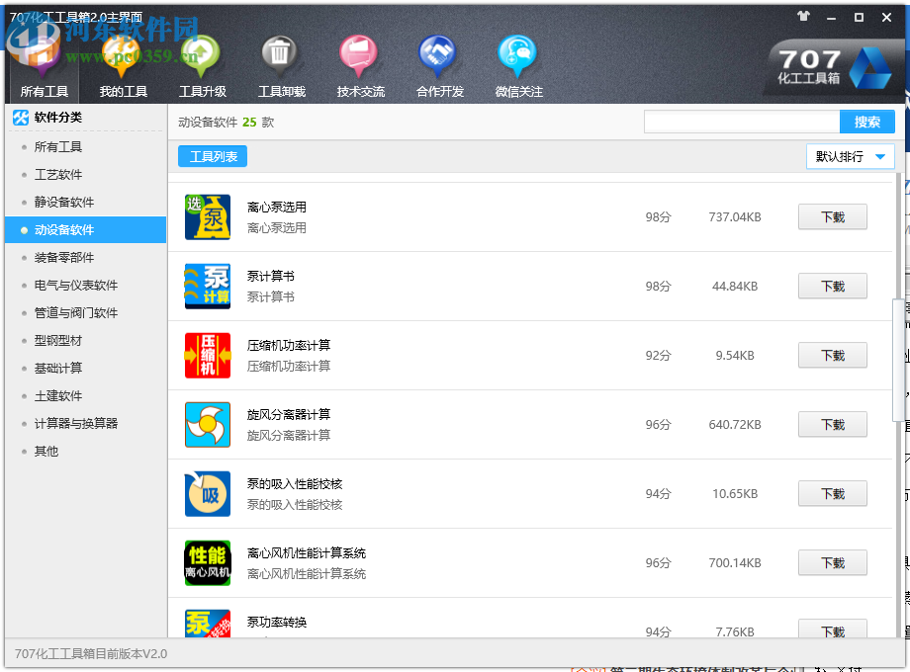Image resolution: width=910 pixels, height=672 pixels.
Task: Click the 离心泵选用 title text
Action: pyautogui.click(x=276, y=207)
